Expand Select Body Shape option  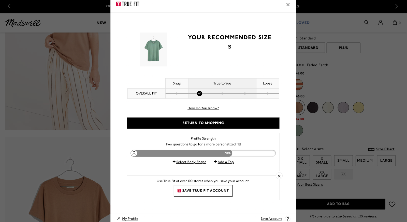(190, 162)
